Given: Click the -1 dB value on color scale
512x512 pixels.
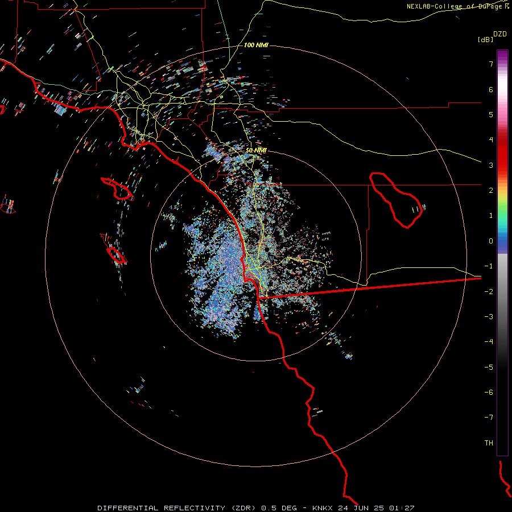Looking at the screenshot, I should coord(489,266).
